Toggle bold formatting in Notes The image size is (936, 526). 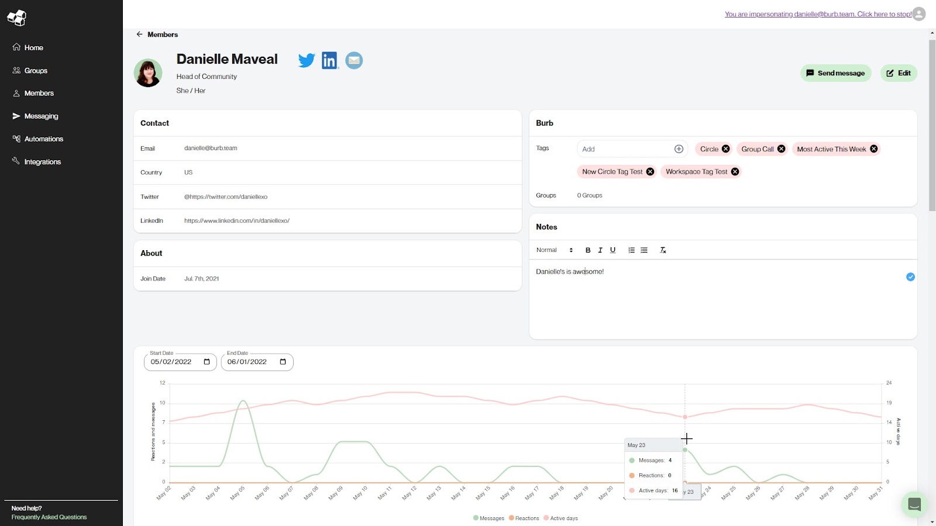(x=588, y=250)
